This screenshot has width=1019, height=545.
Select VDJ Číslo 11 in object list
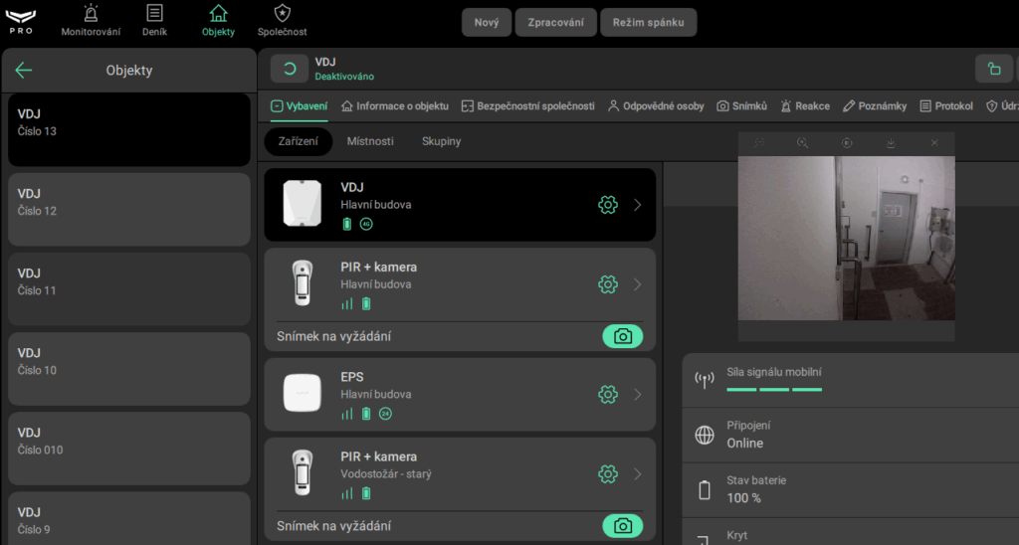(x=129, y=281)
